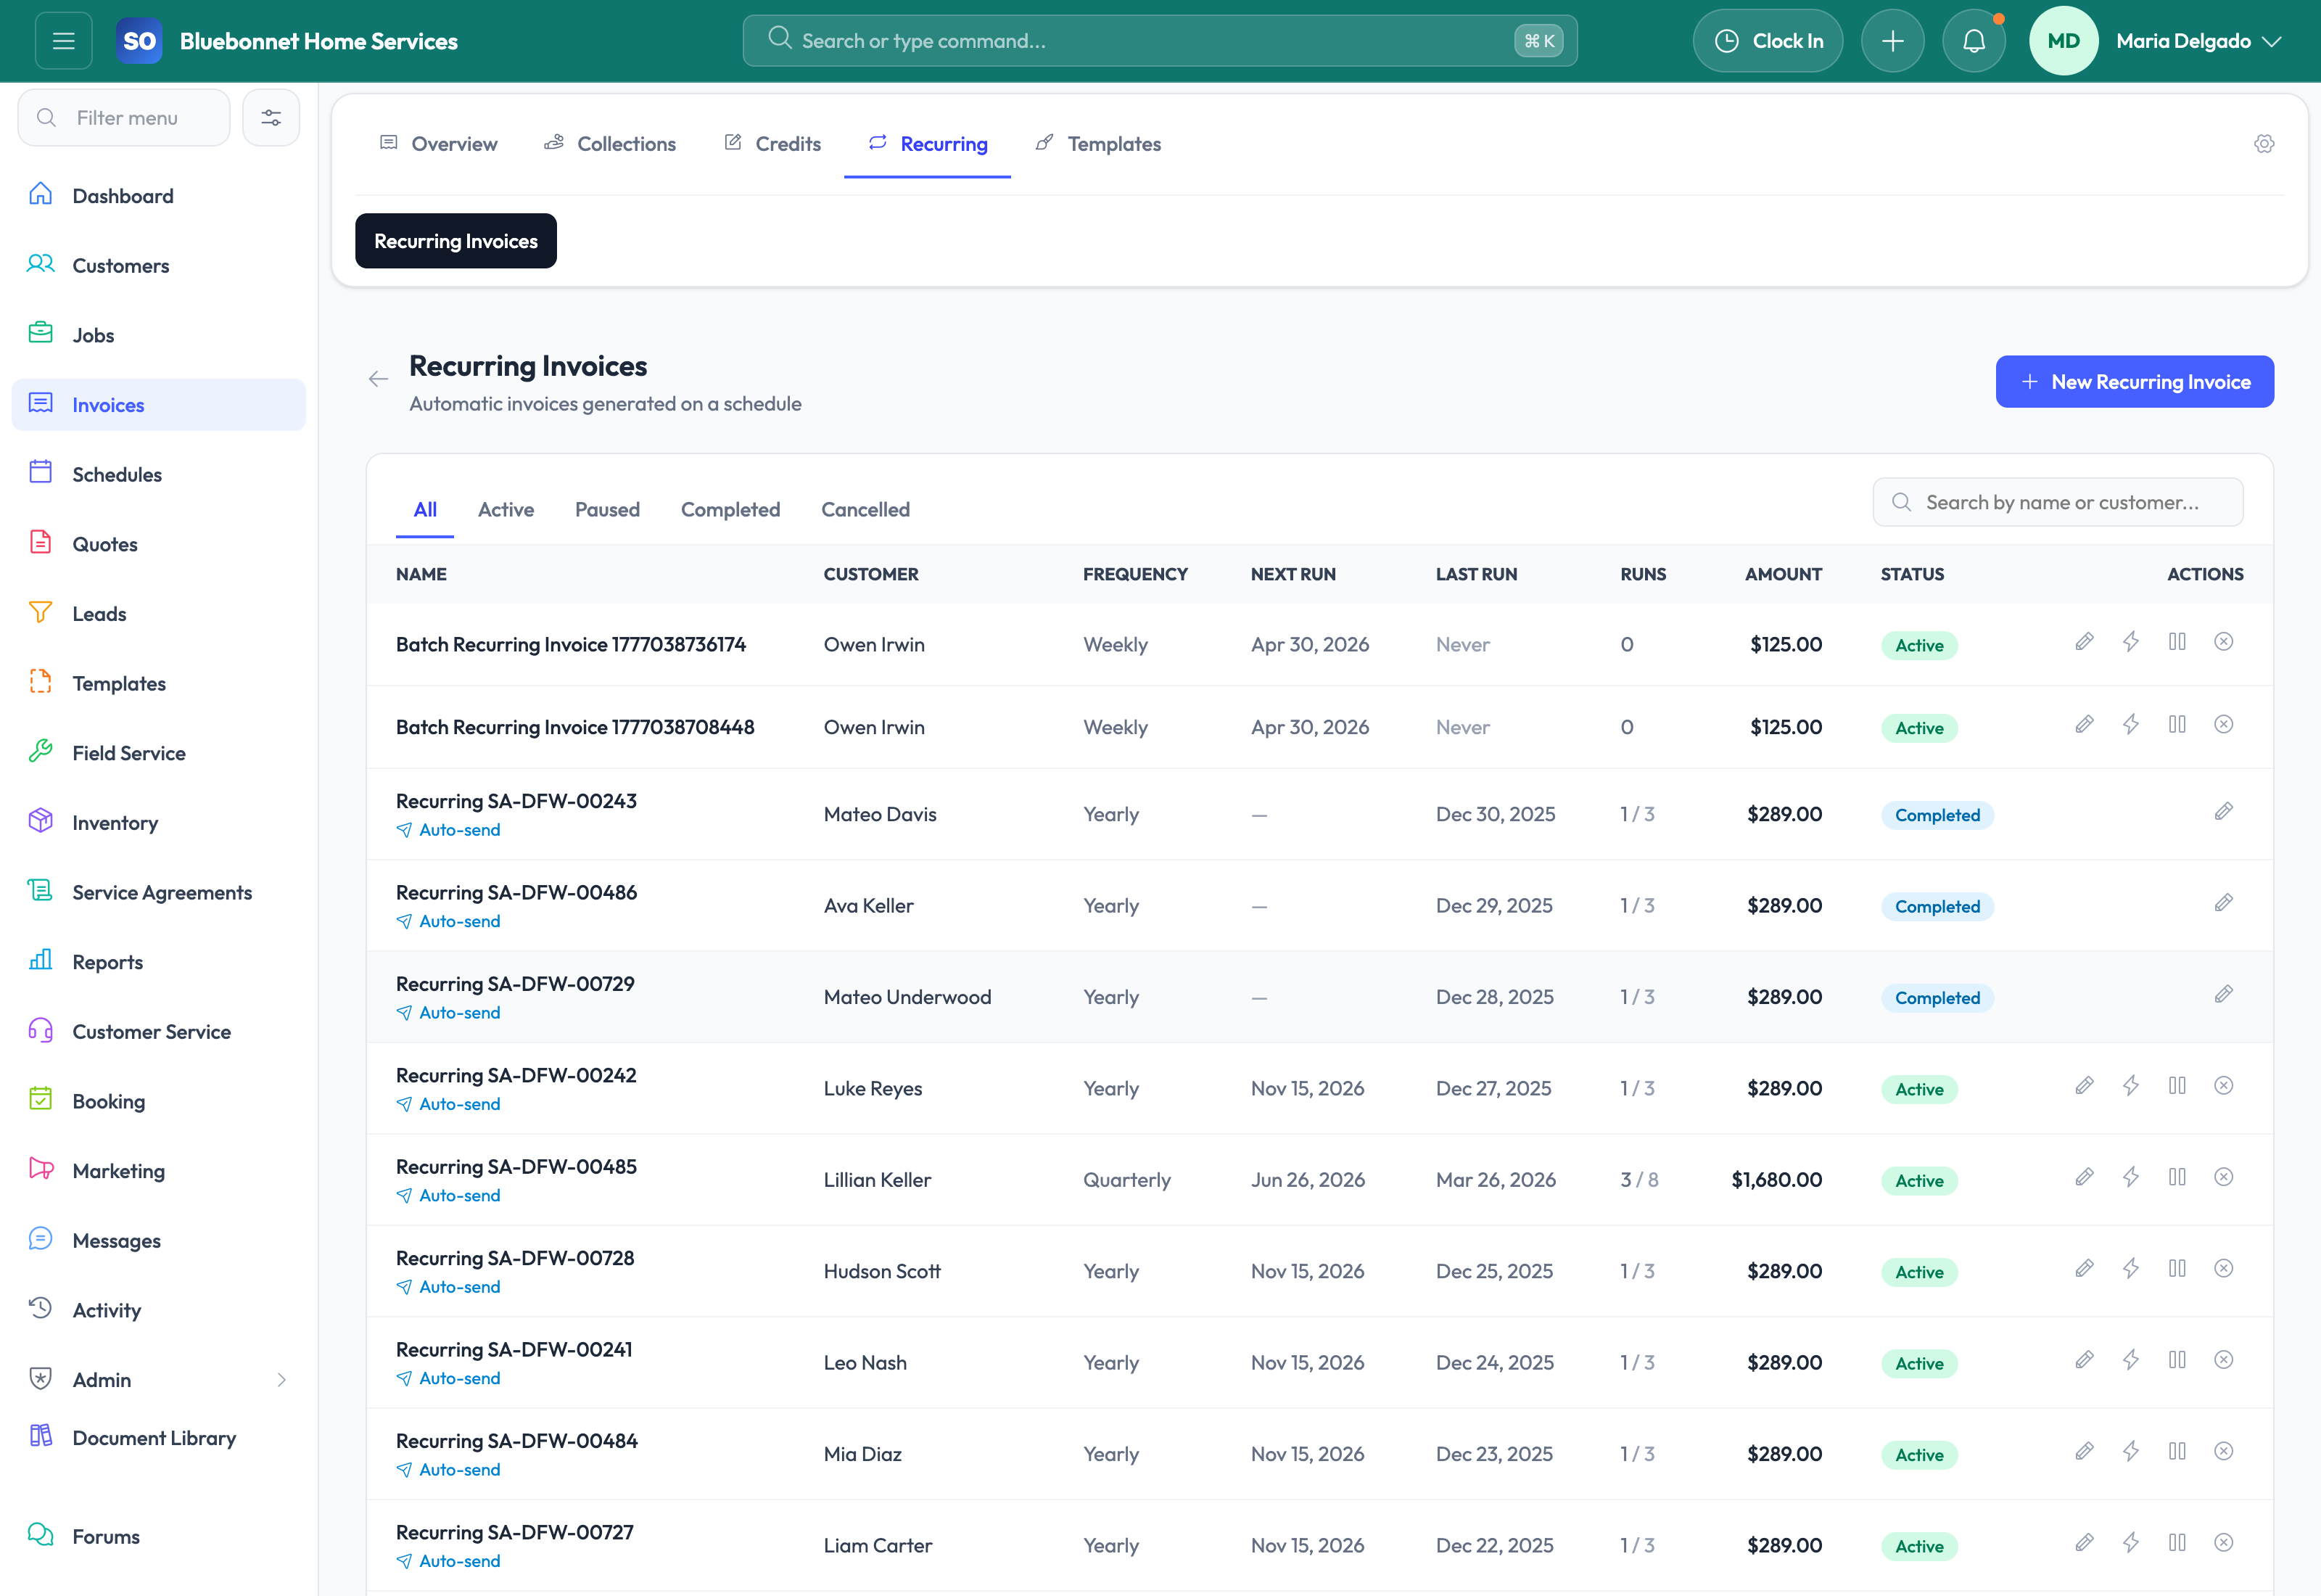
Task: Switch to the Collections tab
Action: (610, 144)
